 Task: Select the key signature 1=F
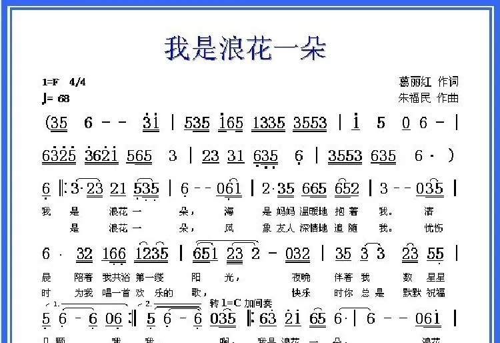(x=51, y=82)
